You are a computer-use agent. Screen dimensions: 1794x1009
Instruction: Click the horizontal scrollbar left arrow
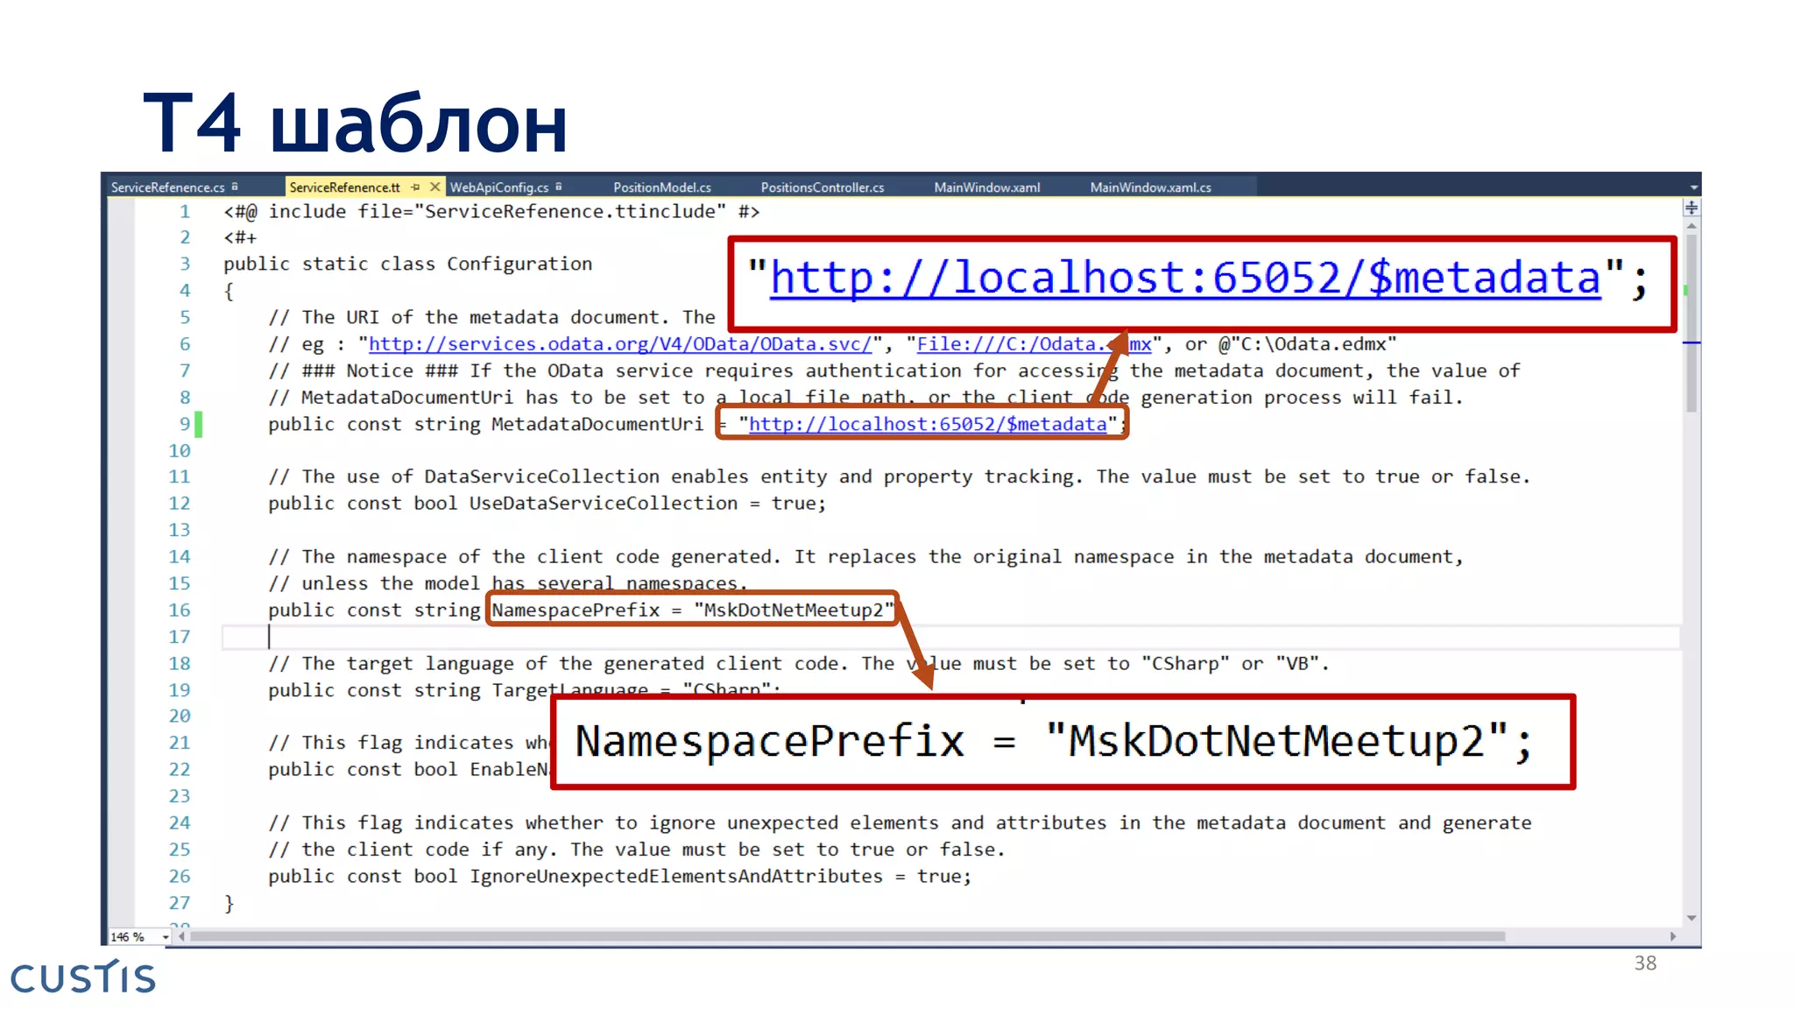click(x=181, y=936)
